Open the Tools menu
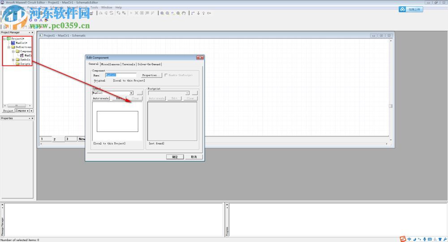Image resolution: width=448 pixels, height=242 pixels. click(x=94, y=8)
